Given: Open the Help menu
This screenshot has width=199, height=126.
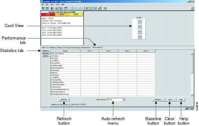Looking at the screenshot, I should [x=63, y=4].
